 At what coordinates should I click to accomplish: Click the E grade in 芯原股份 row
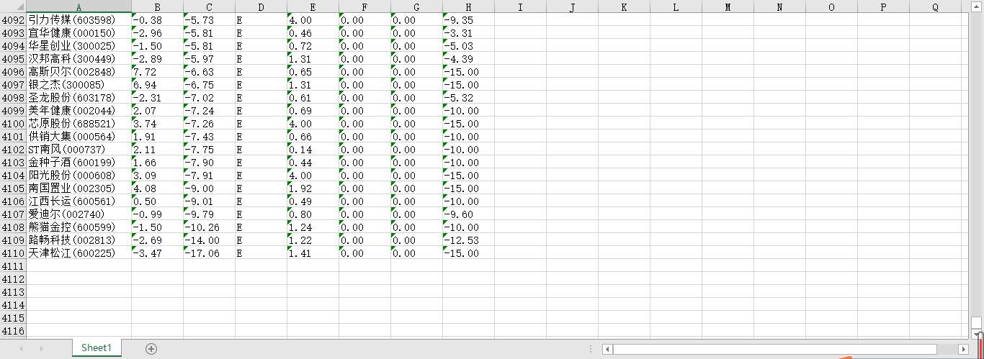tap(261, 124)
